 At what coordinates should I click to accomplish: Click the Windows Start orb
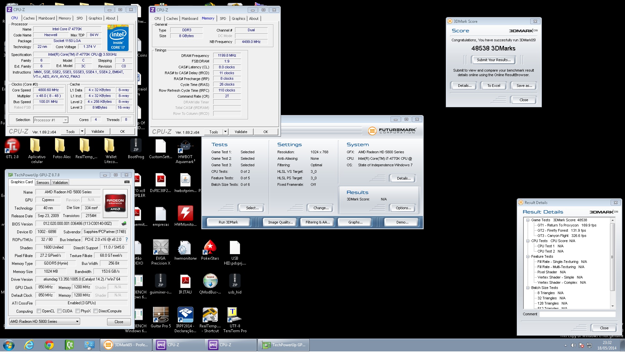pyautogui.click(x=9, y=345)
